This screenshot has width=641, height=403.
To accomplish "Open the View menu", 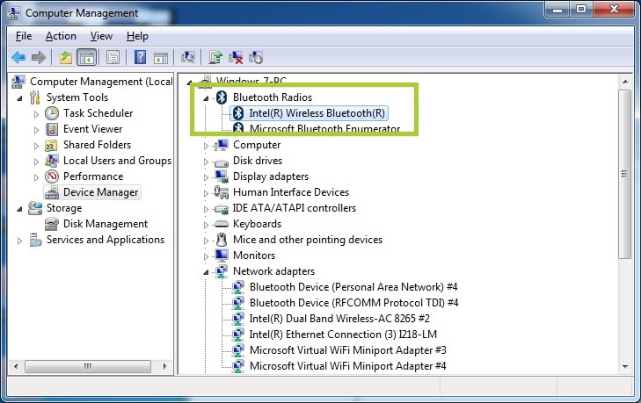I will [x=101, y=36].
